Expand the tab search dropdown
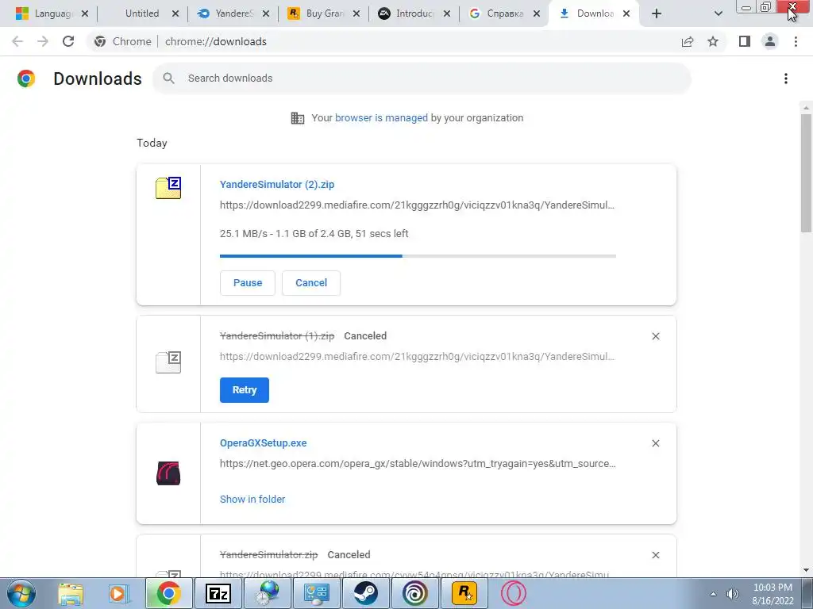 (718, 13)
